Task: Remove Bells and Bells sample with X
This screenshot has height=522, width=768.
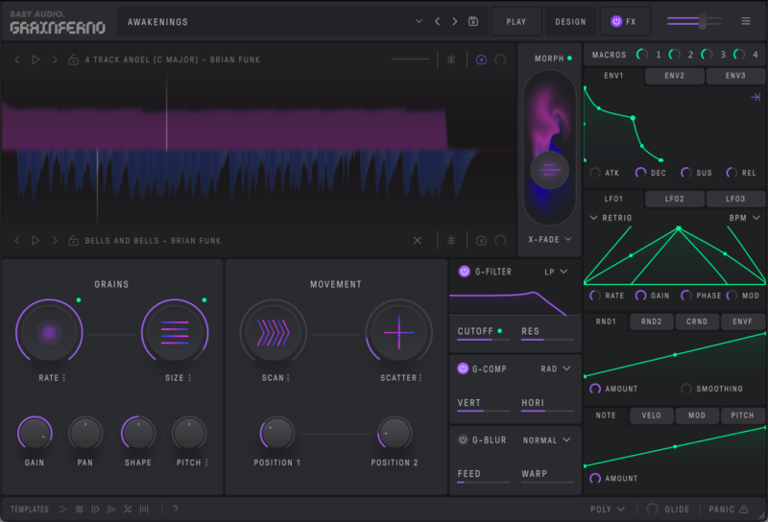Action: tap(418, 241)
